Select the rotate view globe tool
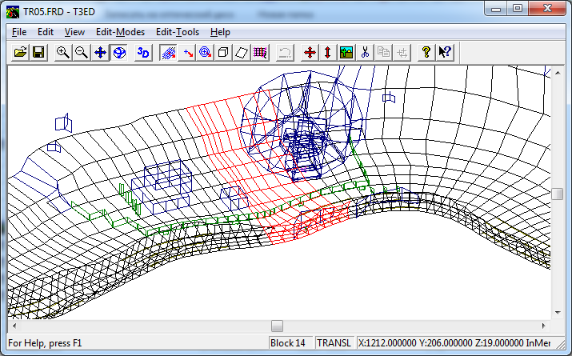Screen dimensions: 572x356 tap(118, 53)
